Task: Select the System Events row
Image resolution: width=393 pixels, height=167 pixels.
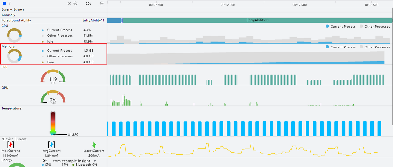Action: (x=12, y=10)
